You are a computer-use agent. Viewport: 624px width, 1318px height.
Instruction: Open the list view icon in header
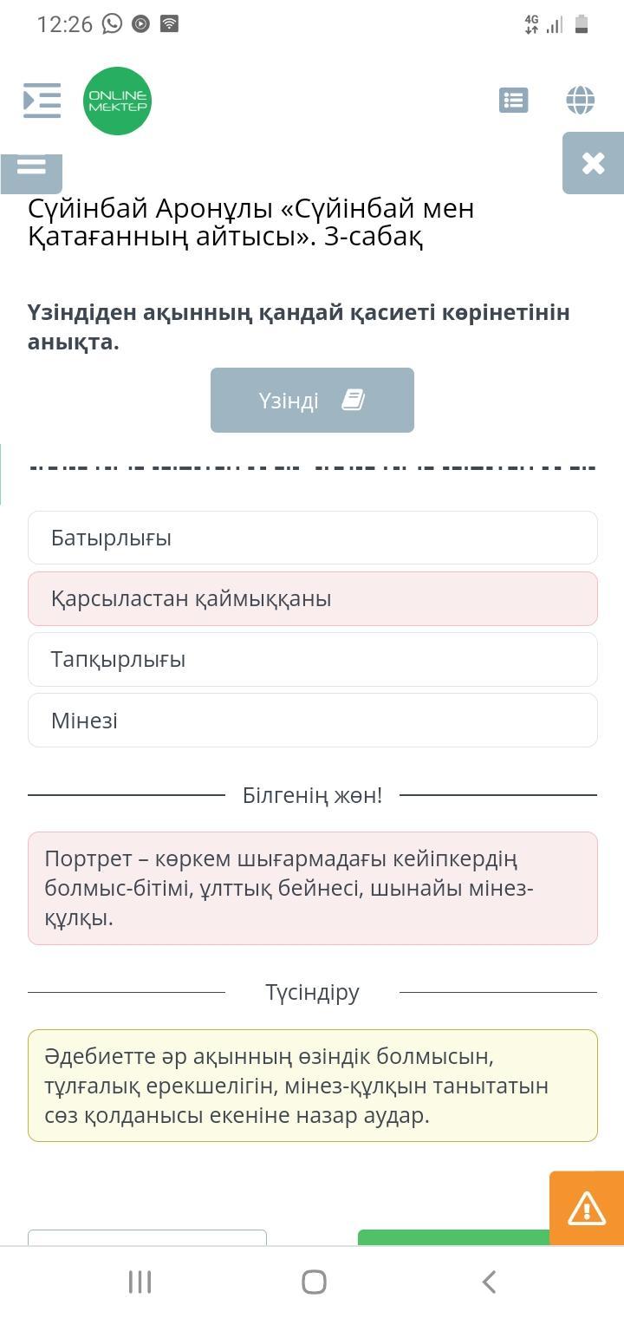click(x=514, y=101)
